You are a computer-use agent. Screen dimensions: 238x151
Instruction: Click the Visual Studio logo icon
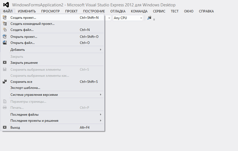tap(6, 5)
